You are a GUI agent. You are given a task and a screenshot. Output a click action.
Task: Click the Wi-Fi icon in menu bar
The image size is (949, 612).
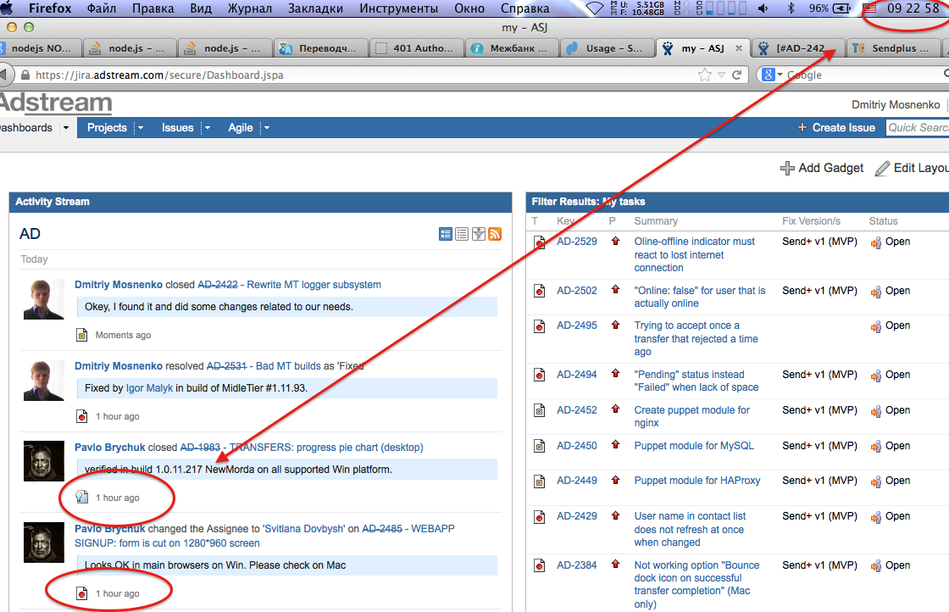596,8
